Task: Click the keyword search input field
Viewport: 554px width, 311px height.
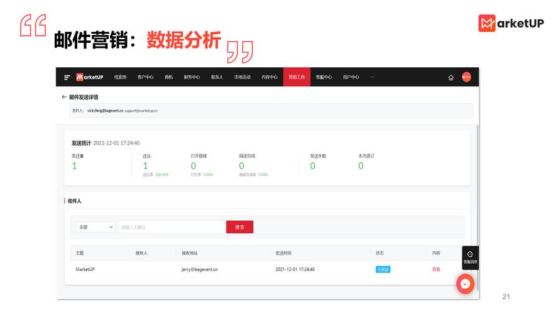Action: pyautogui.click(x=172, y=227)
